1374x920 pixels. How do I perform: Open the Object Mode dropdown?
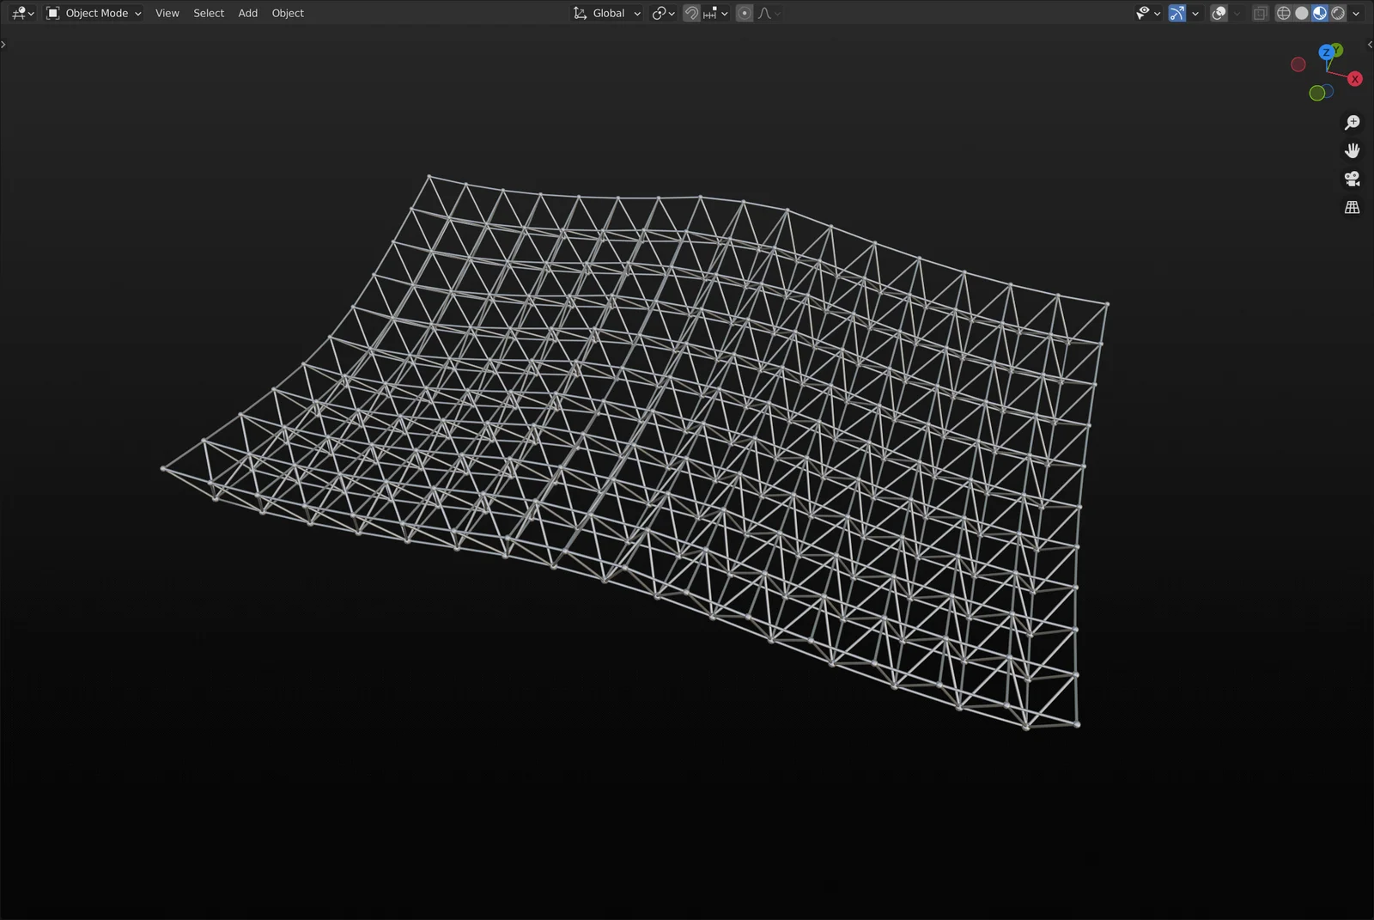click(x=93, y=13)
